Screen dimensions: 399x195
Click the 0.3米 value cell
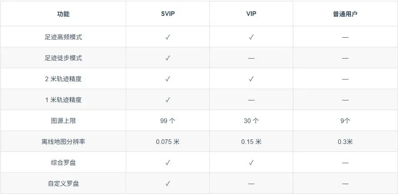tap(345, 142)
